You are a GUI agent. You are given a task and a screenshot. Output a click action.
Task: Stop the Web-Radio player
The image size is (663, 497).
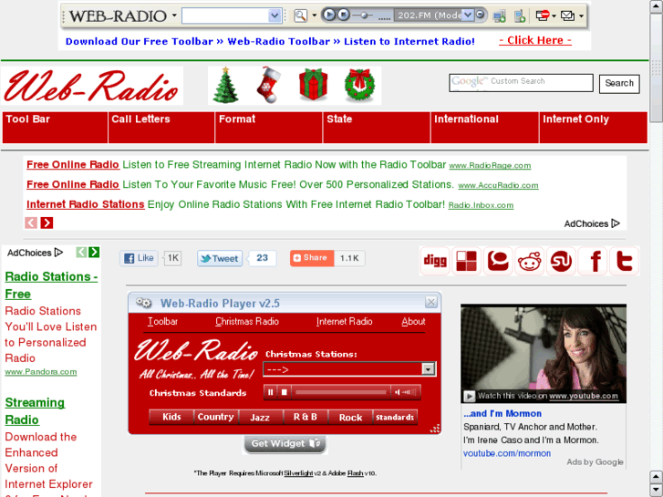(285, 392)
